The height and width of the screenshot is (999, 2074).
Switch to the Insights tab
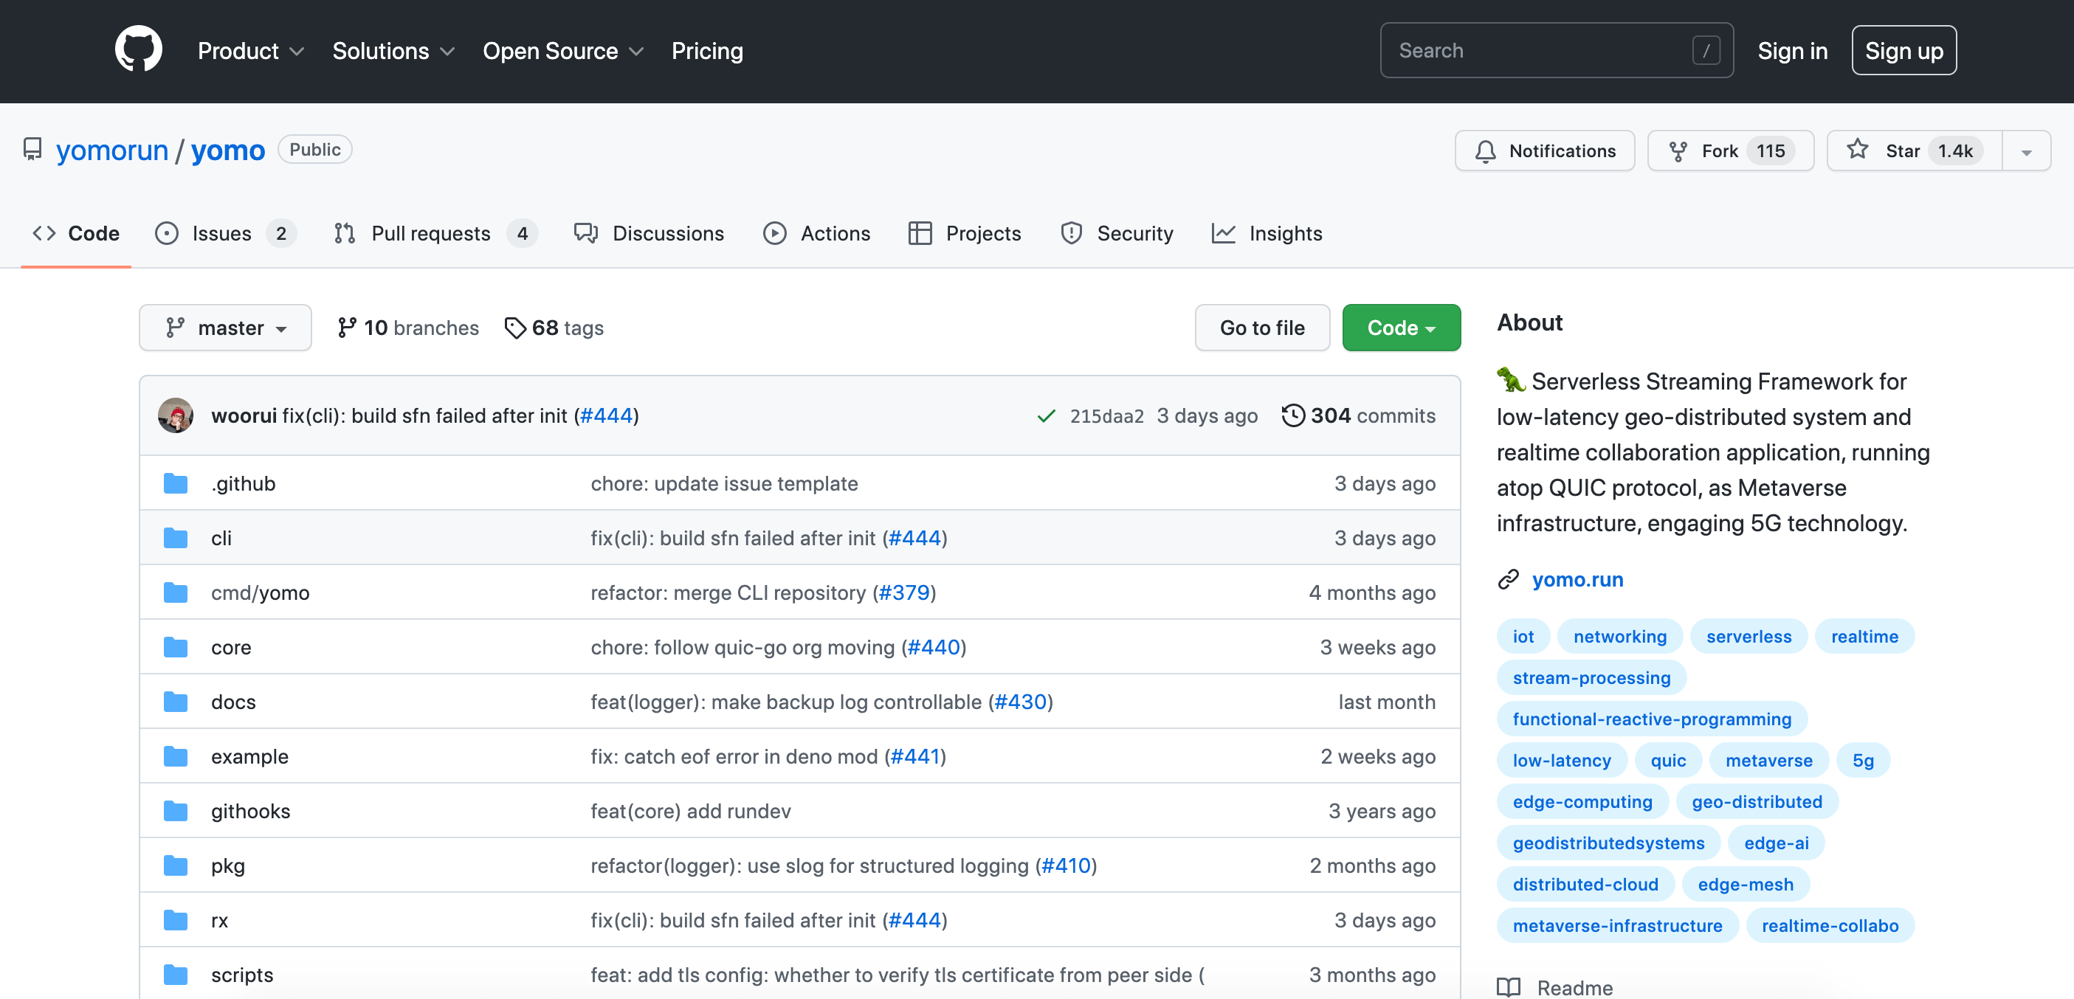1267,233
